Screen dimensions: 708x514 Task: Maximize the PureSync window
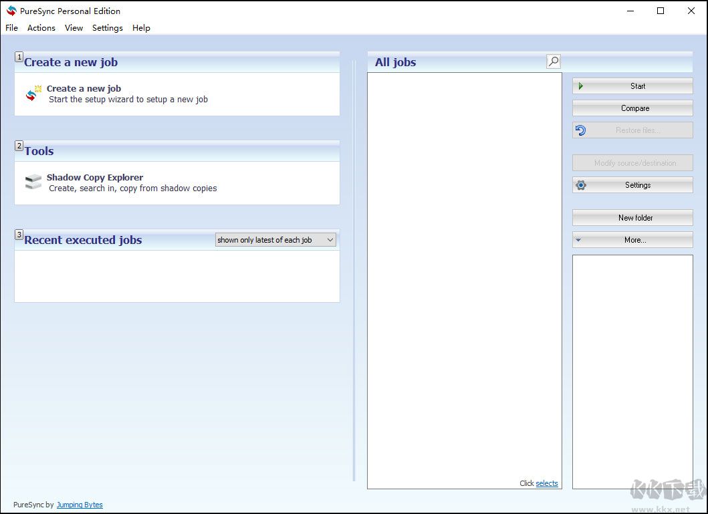click(661, 11)
